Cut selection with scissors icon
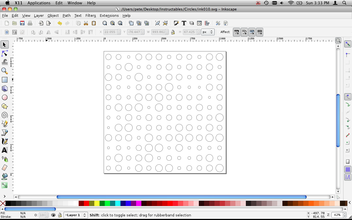Screen dimensions: 352x220 pyautogui.click(x=86, y=23)
